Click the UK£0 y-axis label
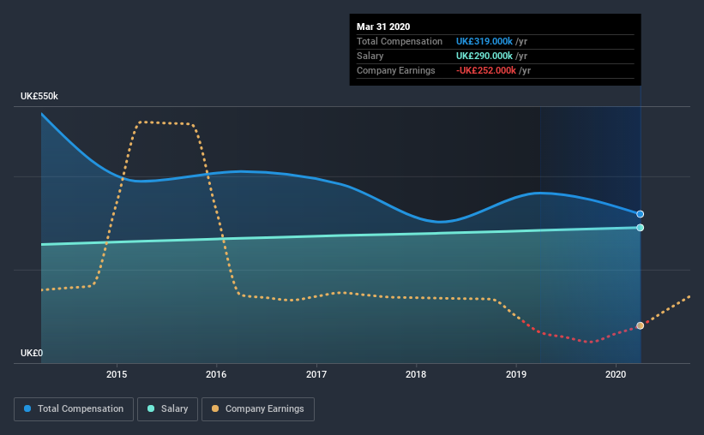The width and height of the screenshot is (704, 435). (x=32, y=354)
